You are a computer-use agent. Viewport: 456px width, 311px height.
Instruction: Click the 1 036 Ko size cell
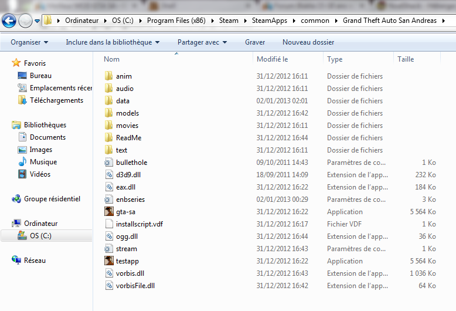(x=423, y=273)
